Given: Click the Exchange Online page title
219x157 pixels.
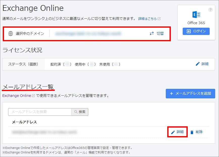Looking at the screenshot, I should pyautogui.click(x=33, y=8).
